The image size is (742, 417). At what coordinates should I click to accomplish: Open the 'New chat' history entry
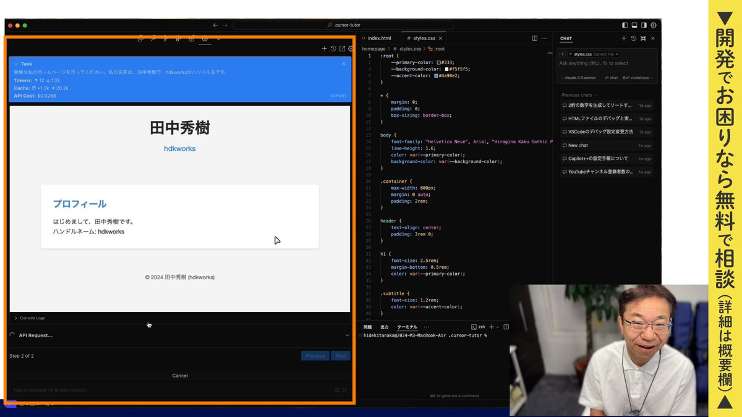[x=606, y=145]
